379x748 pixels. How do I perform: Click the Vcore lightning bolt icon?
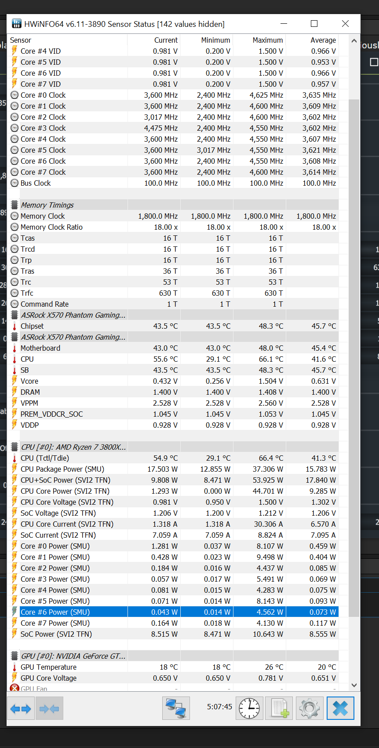point(15,381)
